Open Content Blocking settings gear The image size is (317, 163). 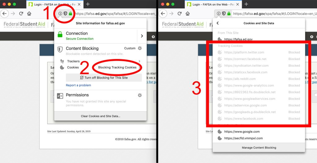(x=140, y=48)
